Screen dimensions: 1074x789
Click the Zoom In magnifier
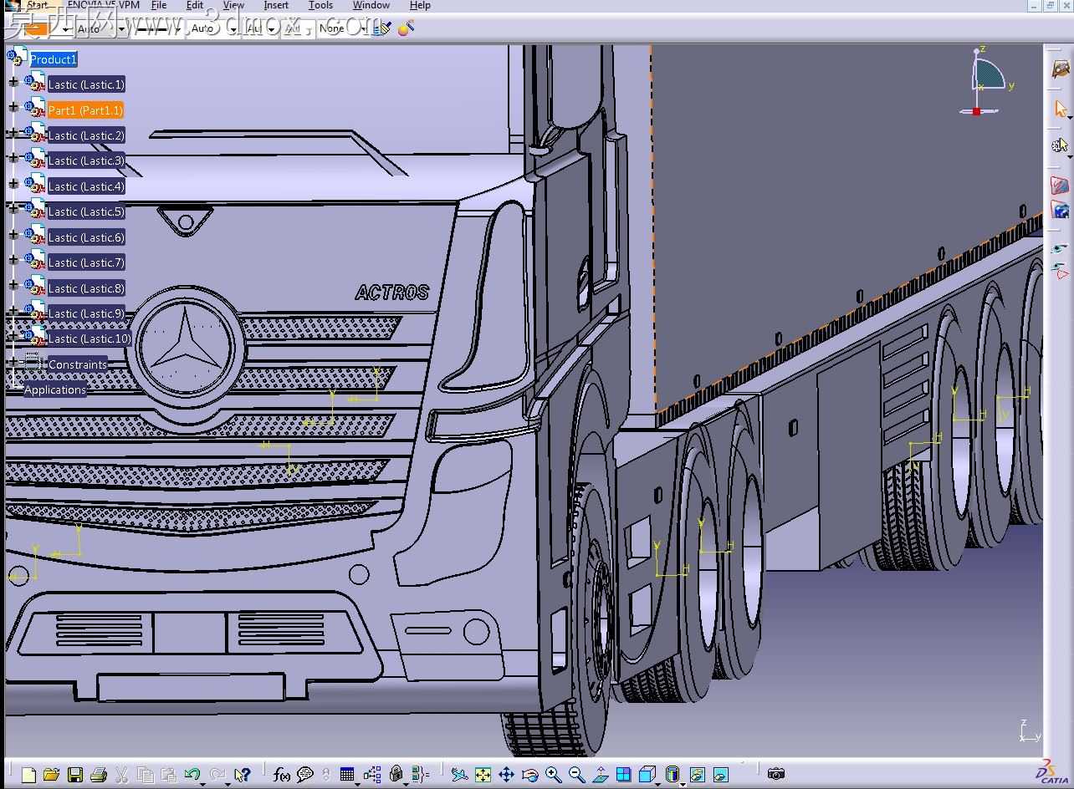point(553,775)
